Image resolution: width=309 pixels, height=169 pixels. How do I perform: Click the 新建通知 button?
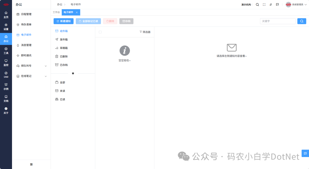[x=64, y=21]
